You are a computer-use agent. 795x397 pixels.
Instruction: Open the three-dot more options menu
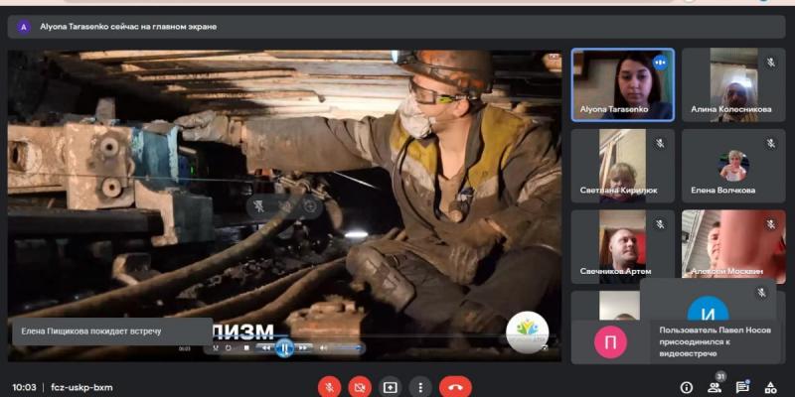(x=420, y=387)
